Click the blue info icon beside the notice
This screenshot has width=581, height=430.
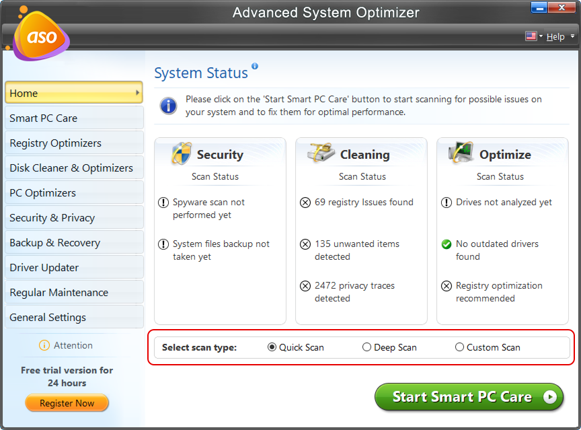pyautogui.click(x=168, y=106)
